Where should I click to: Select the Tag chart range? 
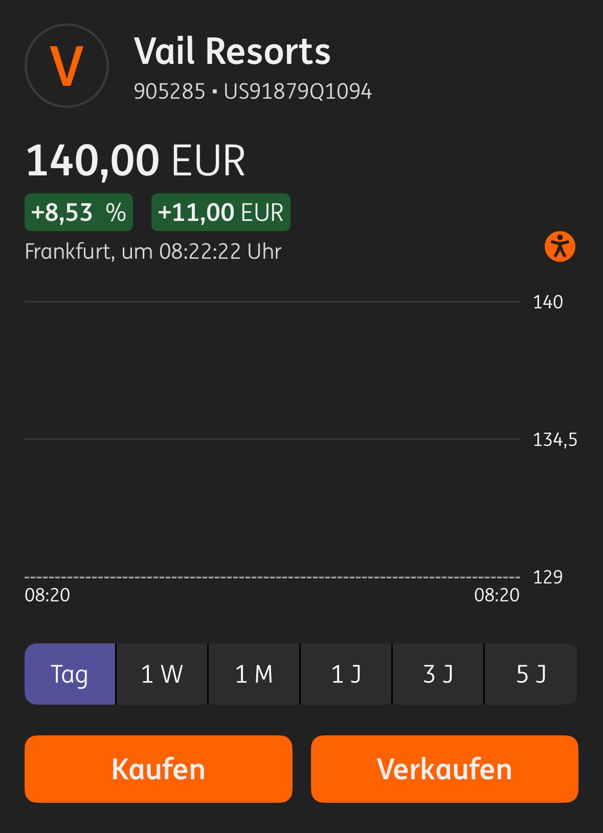click(x=70, y=674)
